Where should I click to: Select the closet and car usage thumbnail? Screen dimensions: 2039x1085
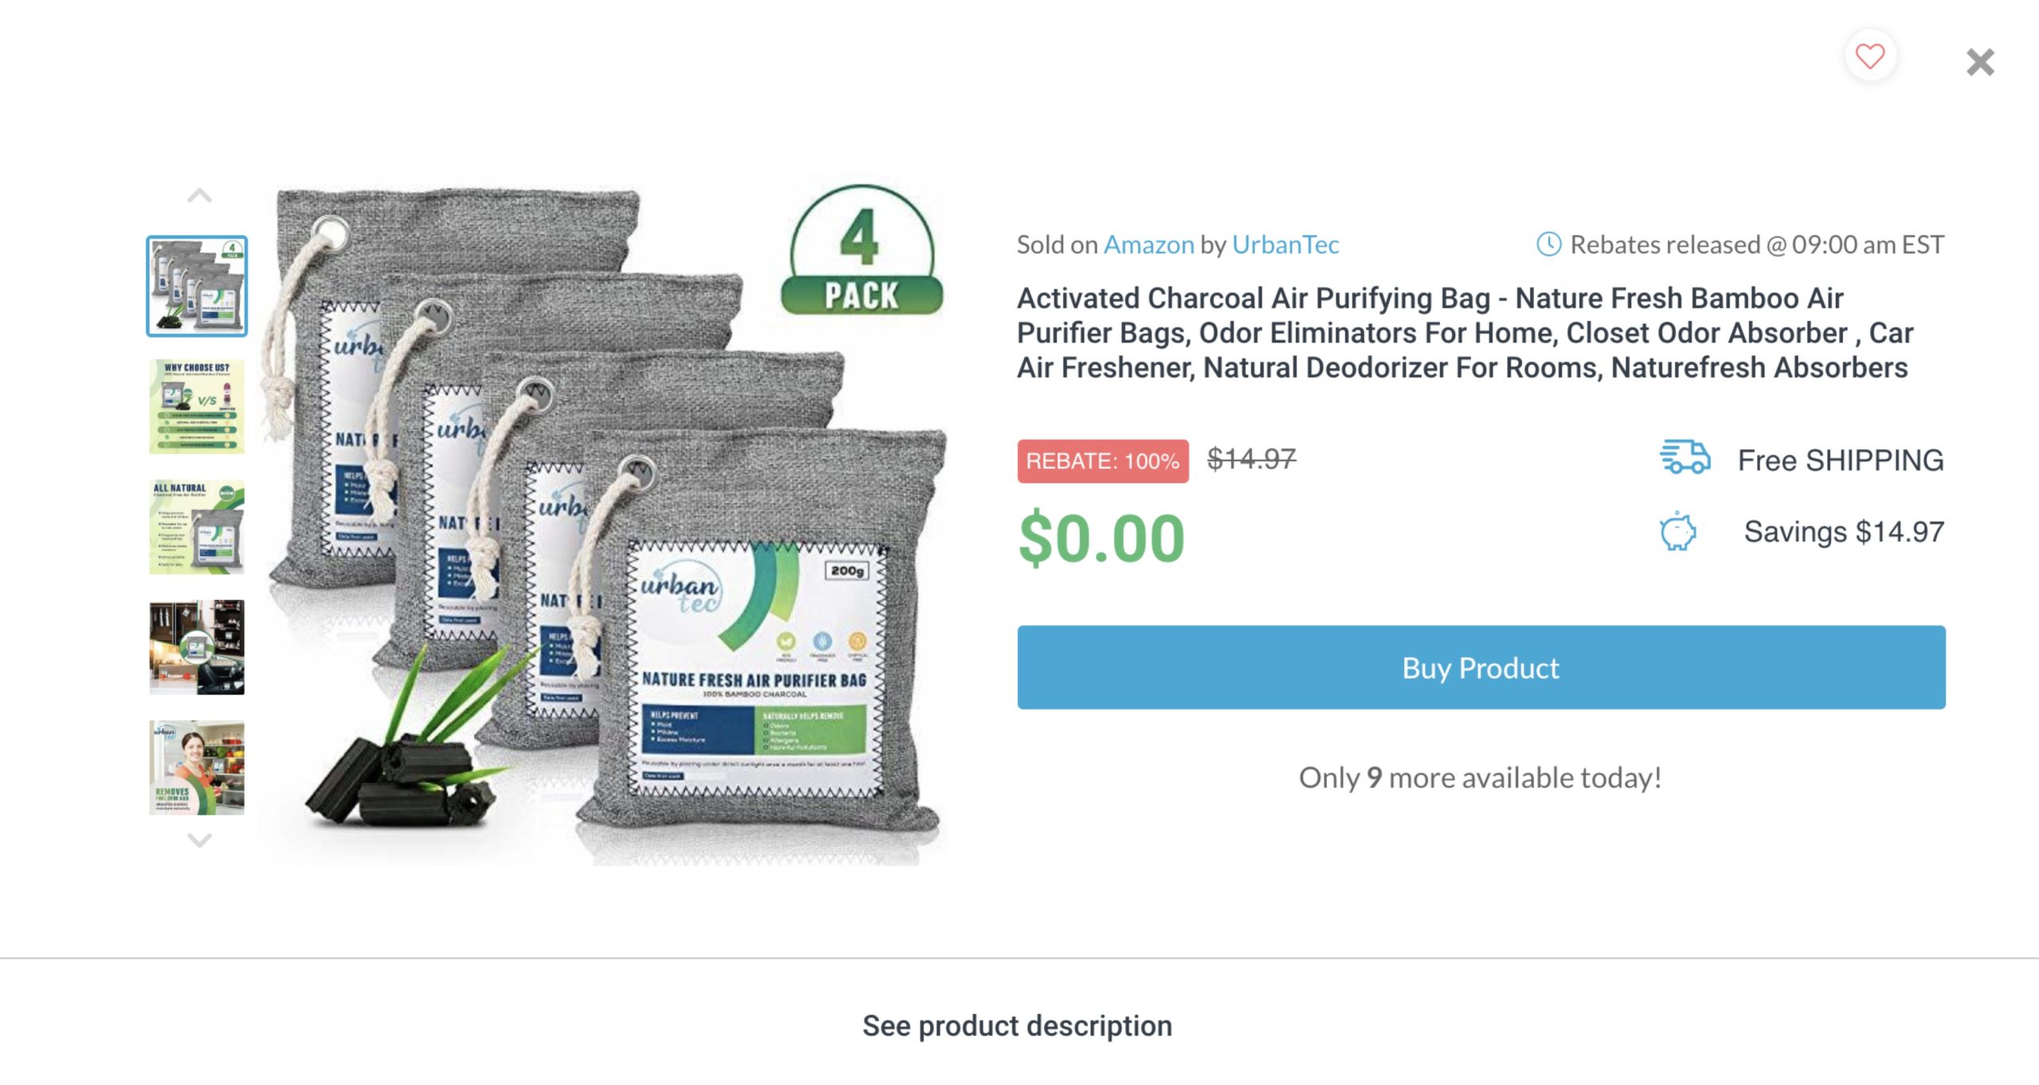(197, 647)
